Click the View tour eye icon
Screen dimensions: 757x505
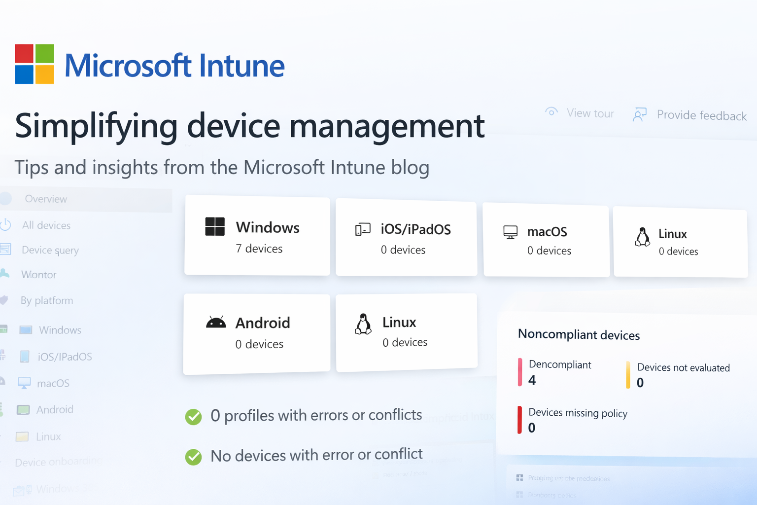[551, 112]
